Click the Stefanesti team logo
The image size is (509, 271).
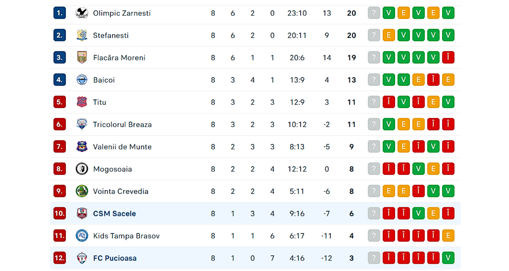tap(82, 35)
